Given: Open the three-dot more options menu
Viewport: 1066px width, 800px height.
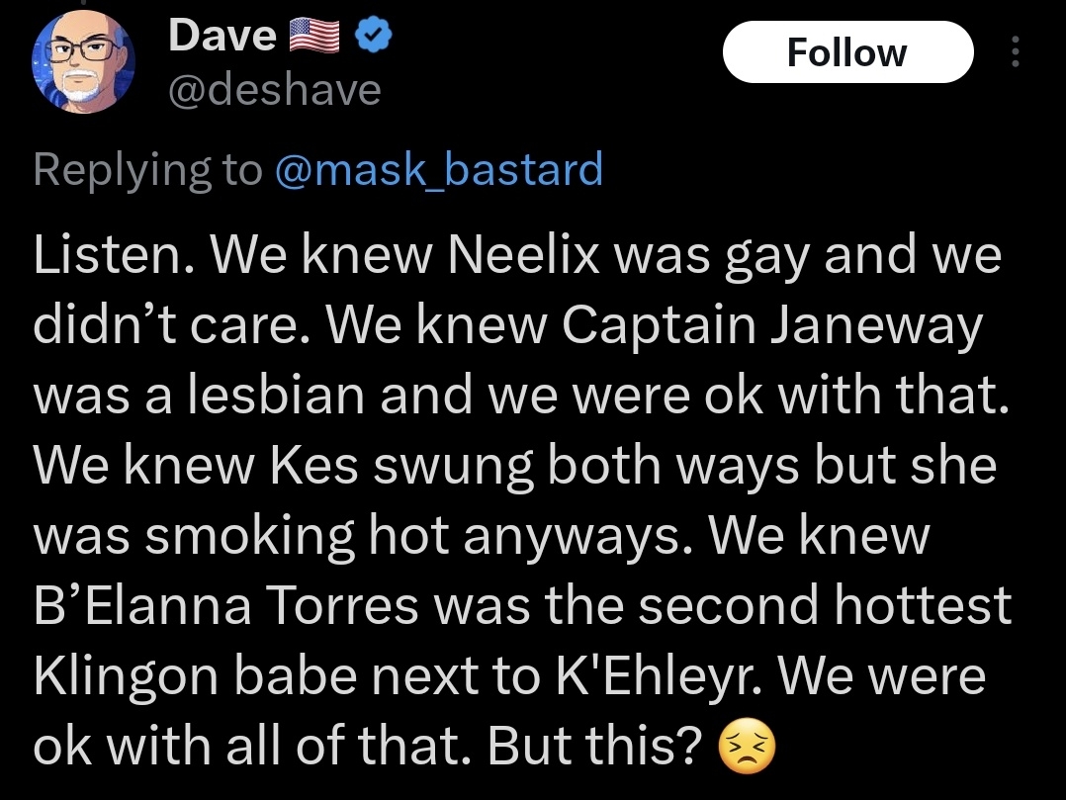Looking at the screenshot, I should [1013, 51].
